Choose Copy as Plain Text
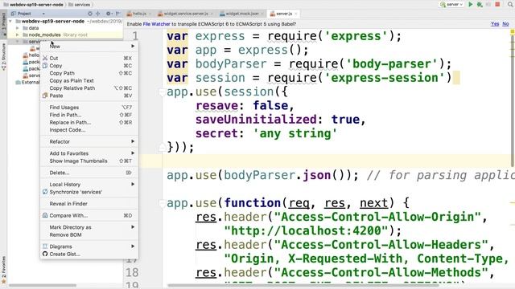Image resolution: width=515 pixels, height=289 pixels. 89,80
